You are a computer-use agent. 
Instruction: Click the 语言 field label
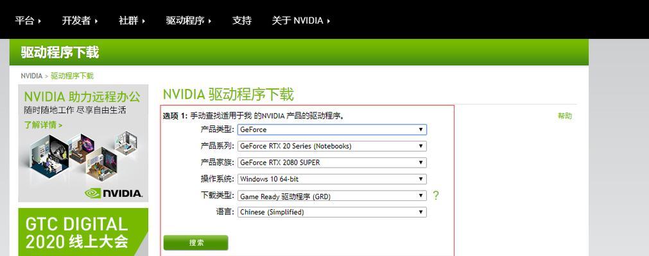[x=225, y=212]
